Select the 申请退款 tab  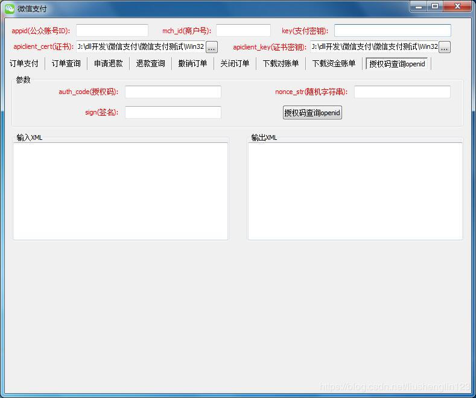109,63
